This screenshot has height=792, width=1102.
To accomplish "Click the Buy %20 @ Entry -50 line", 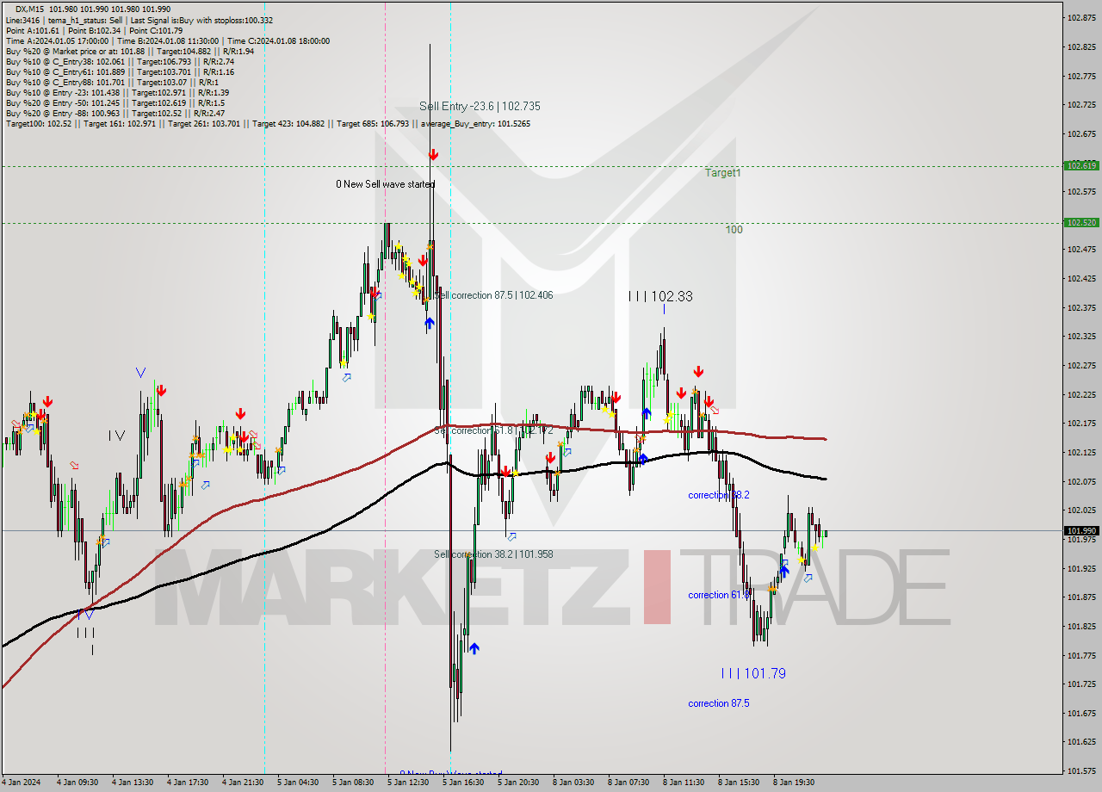I will (115, 102).
